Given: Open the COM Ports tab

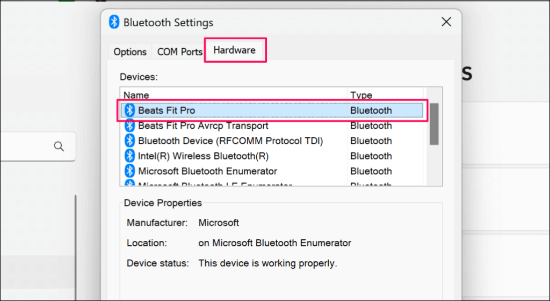Looking at the screenshot, I should tap(179, 52).
